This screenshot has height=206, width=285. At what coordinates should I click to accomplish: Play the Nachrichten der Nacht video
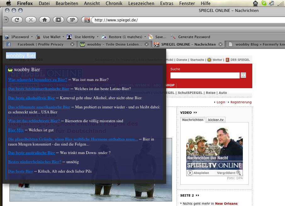point(190,173)
